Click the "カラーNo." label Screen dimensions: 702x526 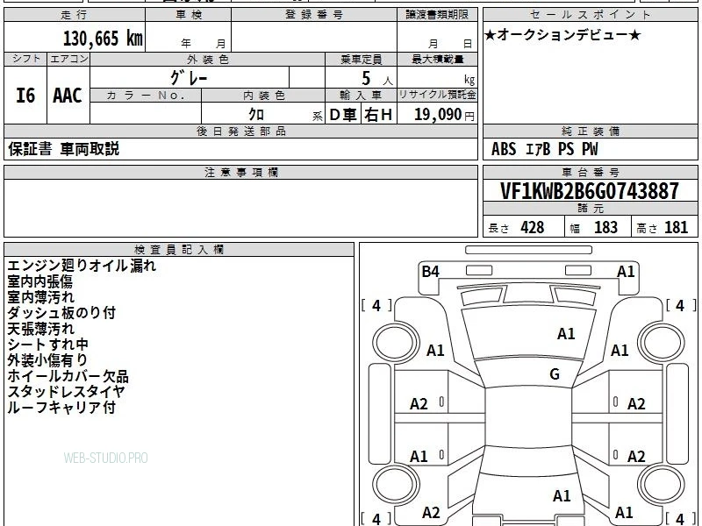146,96
